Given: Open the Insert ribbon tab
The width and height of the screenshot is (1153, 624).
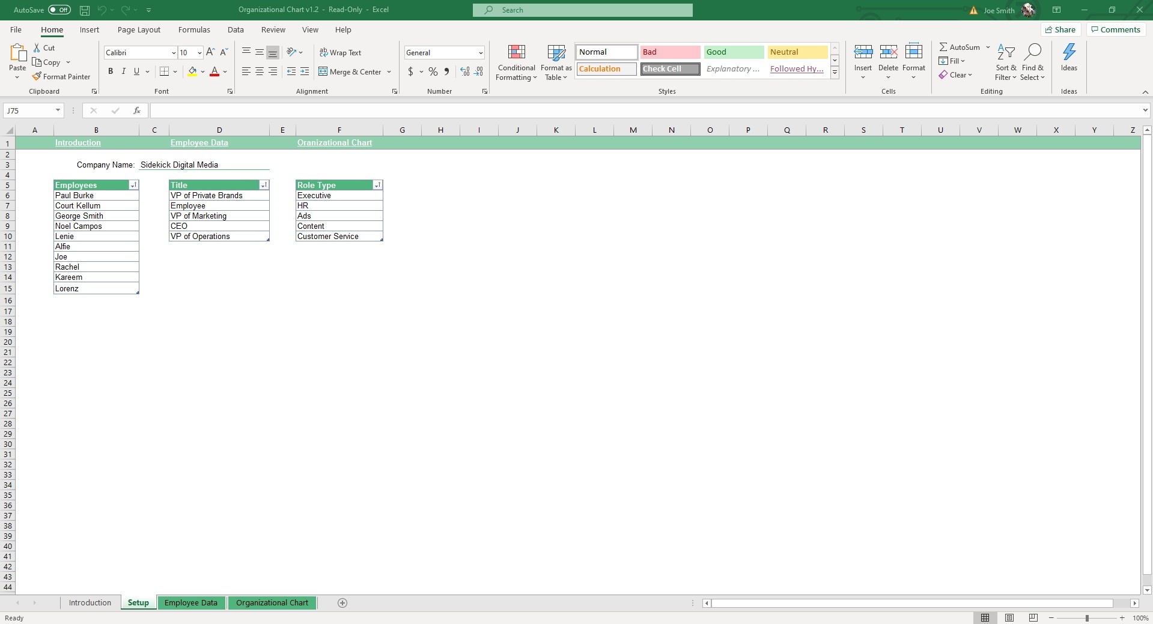Looking at the screenshot, I should (x=90, y=29).
